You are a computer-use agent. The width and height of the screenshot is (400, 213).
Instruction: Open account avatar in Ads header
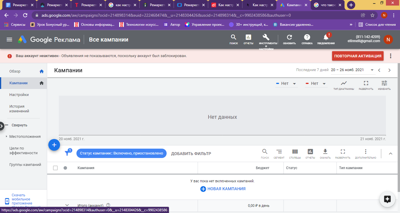pyautogui.click(x=388, y=39)
